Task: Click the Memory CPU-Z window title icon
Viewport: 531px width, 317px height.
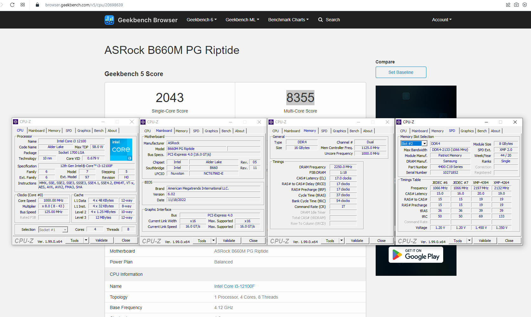Action: pyautogui.click(x=271, y=122)
